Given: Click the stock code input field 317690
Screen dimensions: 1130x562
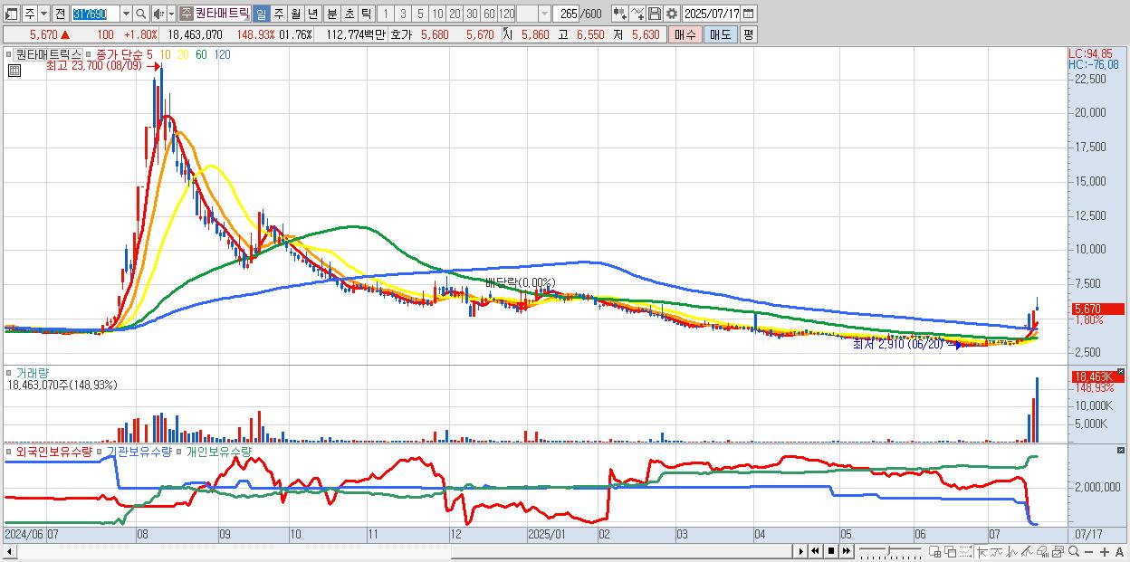Looking at the screenshot, I should pos(95,14).
